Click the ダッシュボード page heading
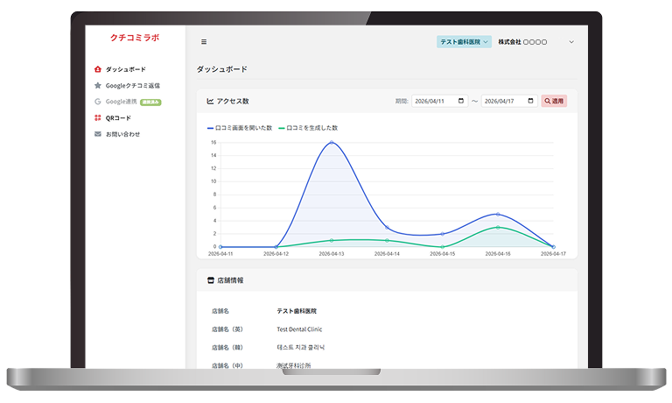This screenshot has height=403, width=672. pos(222,69)
